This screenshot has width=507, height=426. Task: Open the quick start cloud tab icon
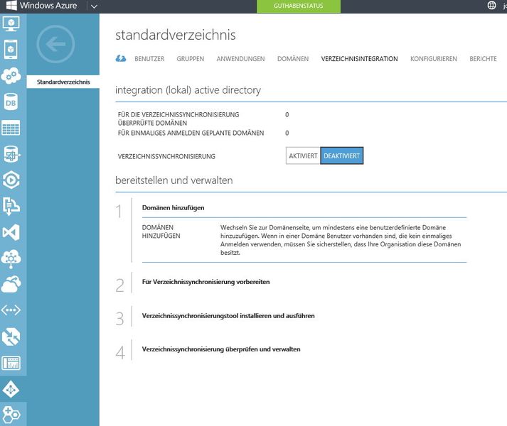(x=121, y=58)
